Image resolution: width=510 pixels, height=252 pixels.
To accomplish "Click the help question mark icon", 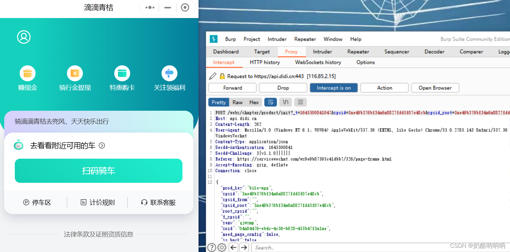I will (211, 247).
